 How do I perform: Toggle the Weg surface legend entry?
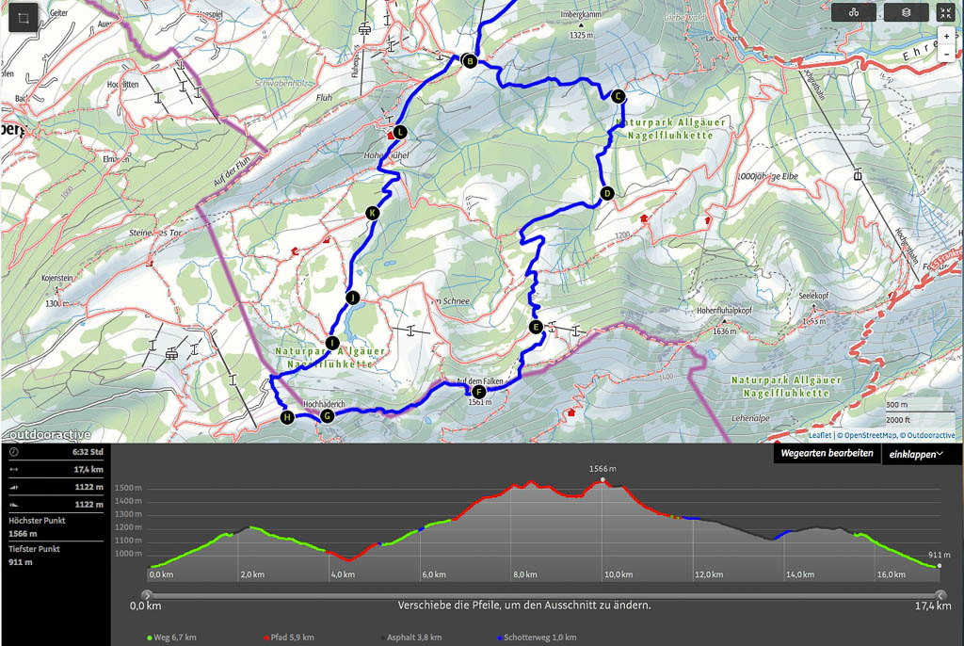pos(173,638)
